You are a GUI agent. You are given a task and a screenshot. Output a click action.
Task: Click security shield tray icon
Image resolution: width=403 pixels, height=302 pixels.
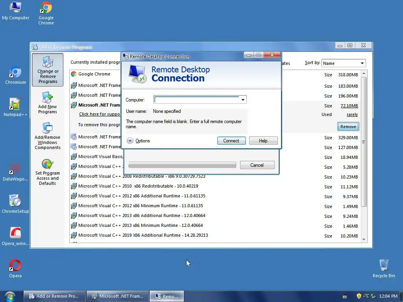(359, 296)
